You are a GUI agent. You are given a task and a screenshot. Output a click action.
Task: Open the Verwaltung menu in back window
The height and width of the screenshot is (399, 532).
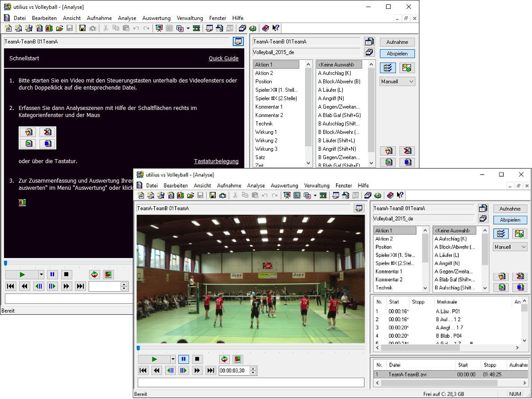pyautogui.click(x=190, y=18)
